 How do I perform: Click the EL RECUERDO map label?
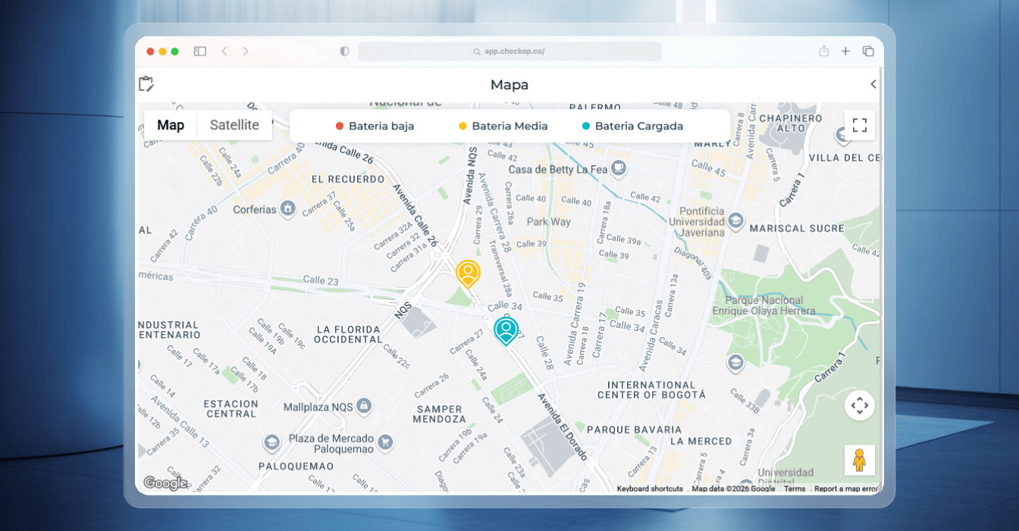[x=348, y=180]
